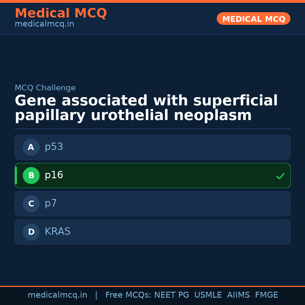Click the USMLE footer text

pyautogui.click(x=208, y=295)
